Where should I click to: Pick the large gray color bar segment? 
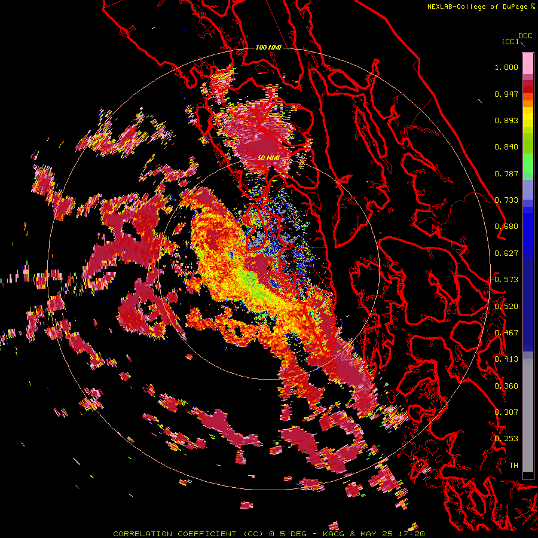528,415
